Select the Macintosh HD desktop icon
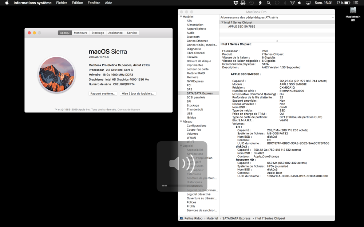 (353, 14)
